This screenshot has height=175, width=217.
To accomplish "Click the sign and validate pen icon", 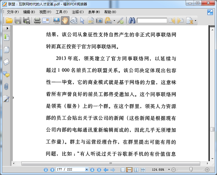I will point(120,20).
